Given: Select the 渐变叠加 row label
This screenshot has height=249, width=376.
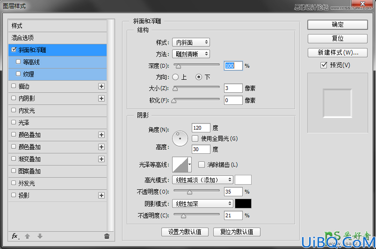Looking at the screenshot, I should coord(29,159).
